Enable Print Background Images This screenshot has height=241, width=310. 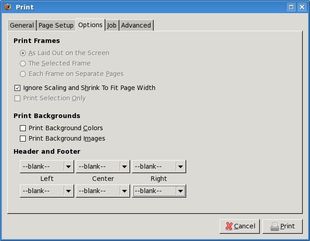click(x=23, y=138)
